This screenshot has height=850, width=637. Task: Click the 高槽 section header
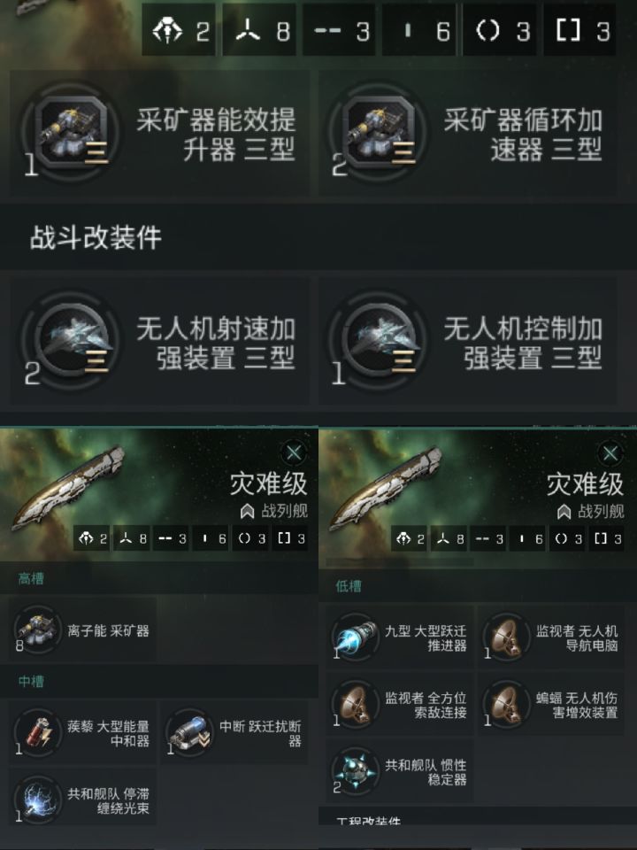pos(31,579)
